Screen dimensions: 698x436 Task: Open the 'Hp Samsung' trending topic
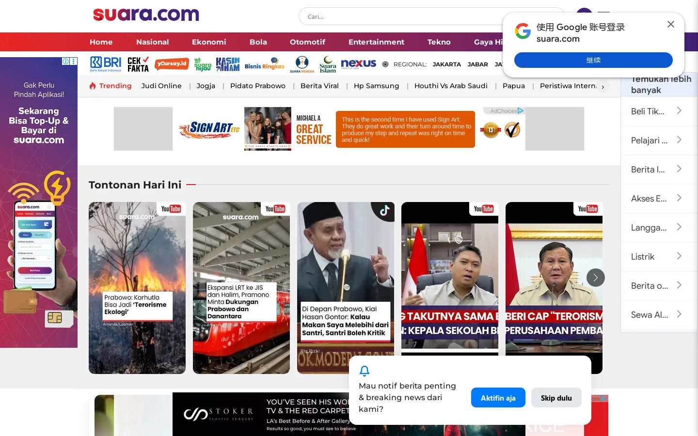(x=377, y=86)
